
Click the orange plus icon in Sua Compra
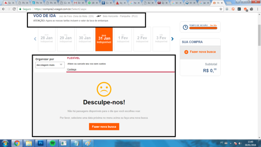tap(186, 52)
